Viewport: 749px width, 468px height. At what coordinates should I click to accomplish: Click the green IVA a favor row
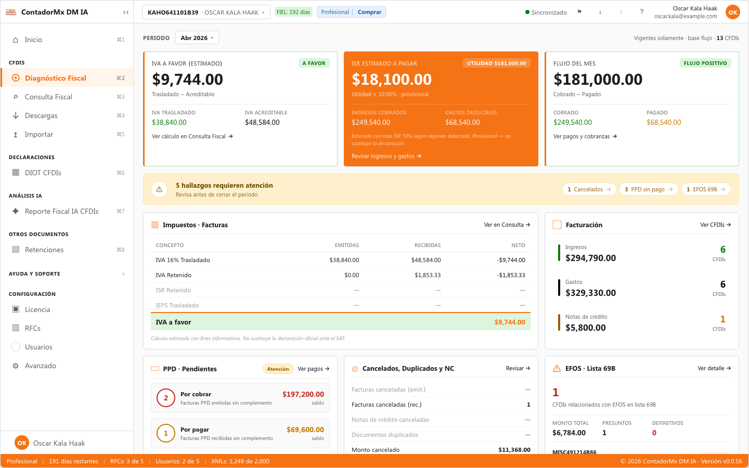(341, 322)
